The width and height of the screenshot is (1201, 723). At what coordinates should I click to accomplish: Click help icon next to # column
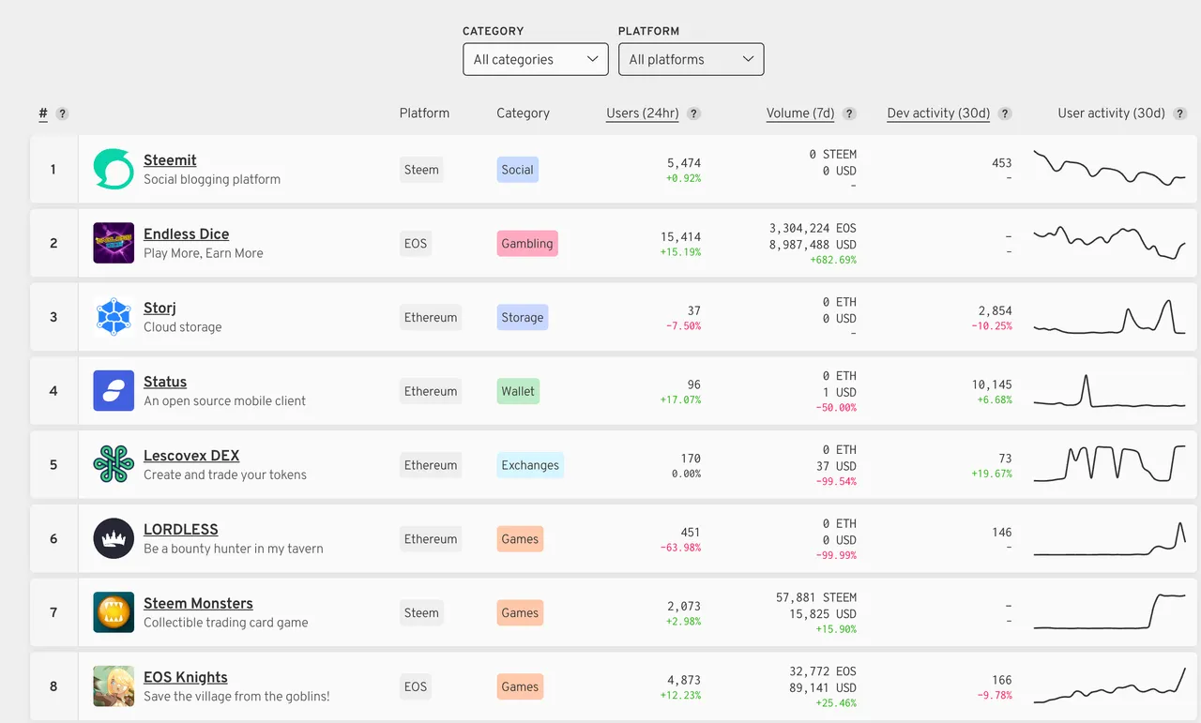(62, 113)
